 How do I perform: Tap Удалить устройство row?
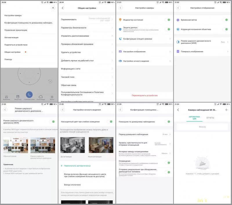(x=87, y=52)
